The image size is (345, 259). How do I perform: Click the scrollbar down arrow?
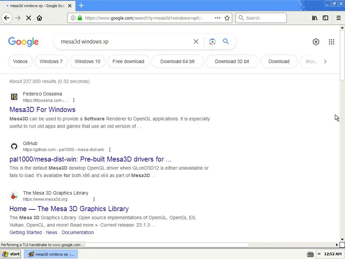pyautogui.click(x=342, y=239)
